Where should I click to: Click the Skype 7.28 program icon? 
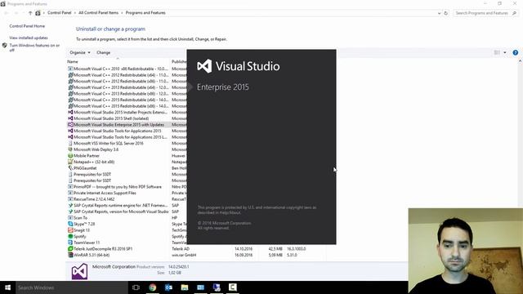(x=70, y=224)
